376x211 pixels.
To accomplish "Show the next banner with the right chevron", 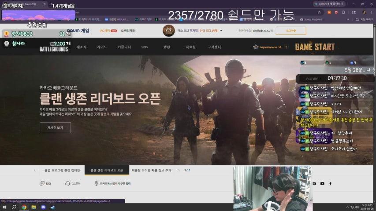I will coord(179,170).
